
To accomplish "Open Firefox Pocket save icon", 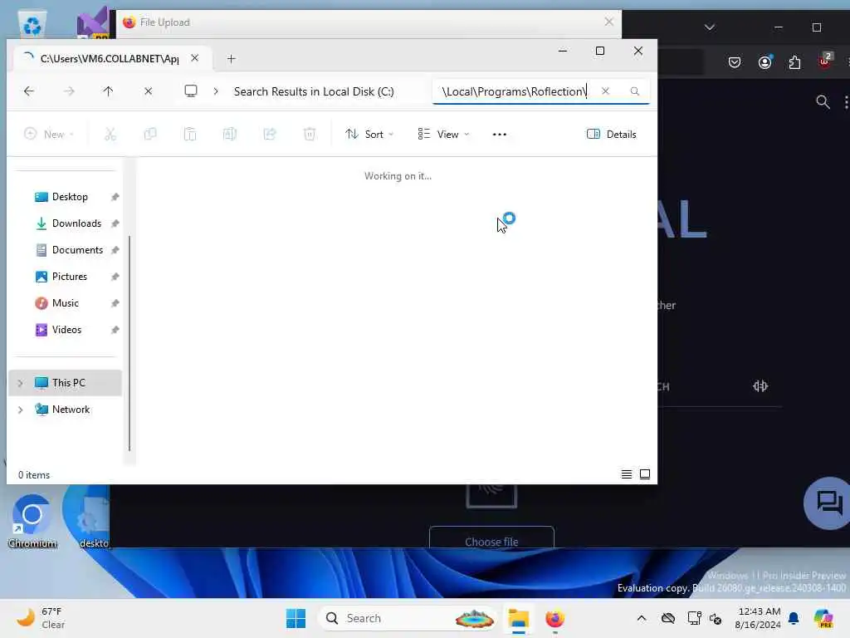I will [735, 62].
